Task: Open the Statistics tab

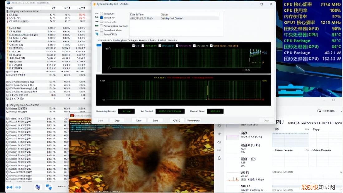Action: (172, 40)
